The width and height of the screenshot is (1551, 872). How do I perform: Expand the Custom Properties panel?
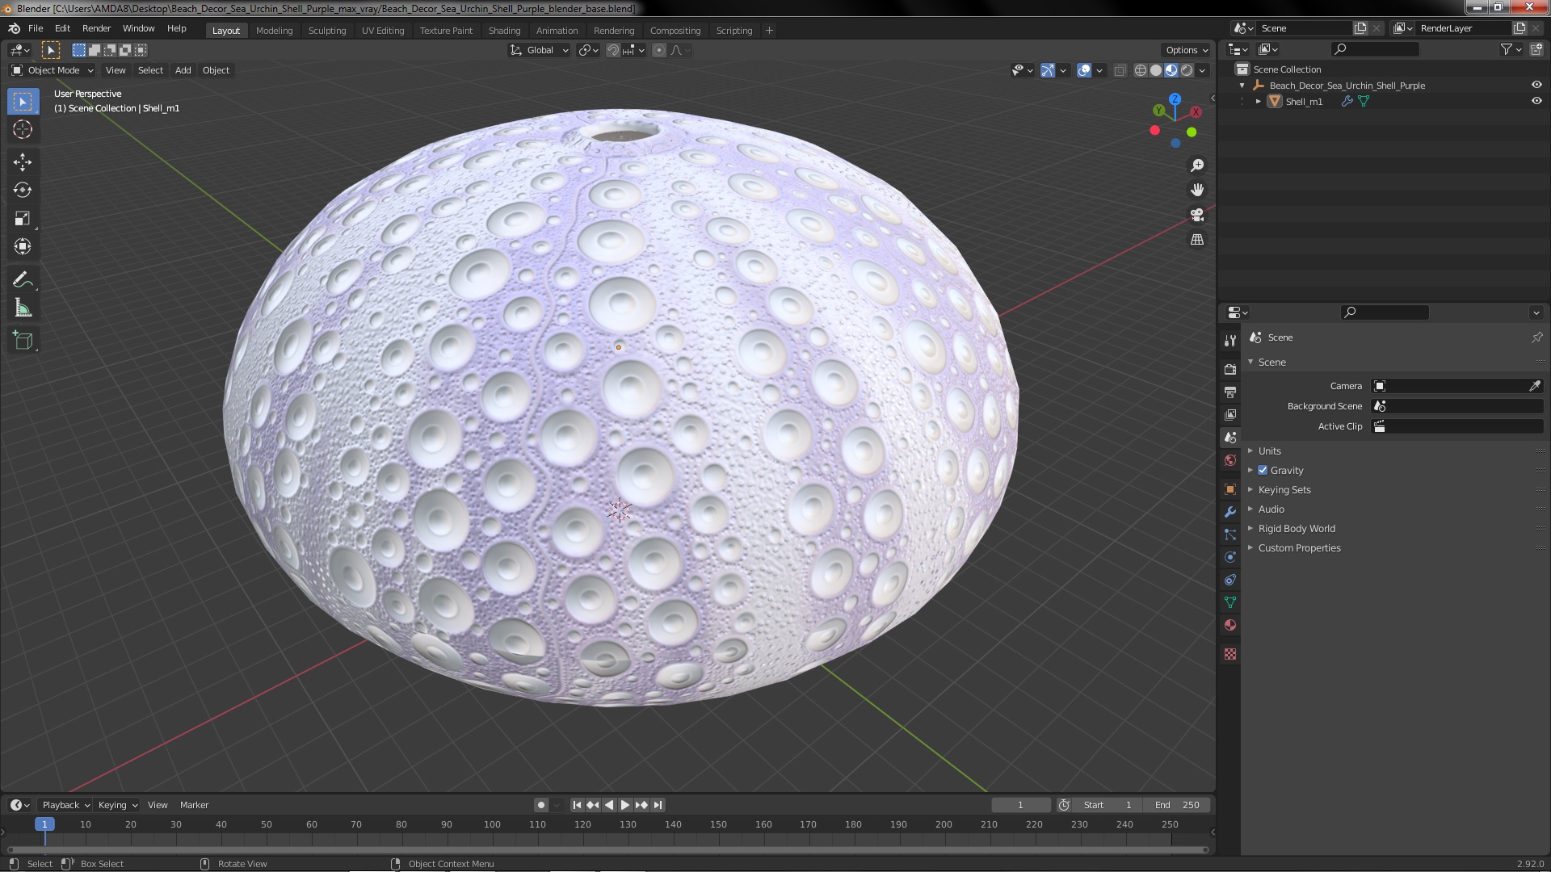[x=1298, y=548]
